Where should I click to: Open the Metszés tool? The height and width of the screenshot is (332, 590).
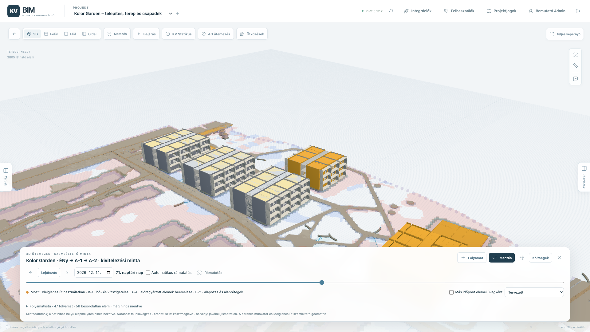pos(117,34)
